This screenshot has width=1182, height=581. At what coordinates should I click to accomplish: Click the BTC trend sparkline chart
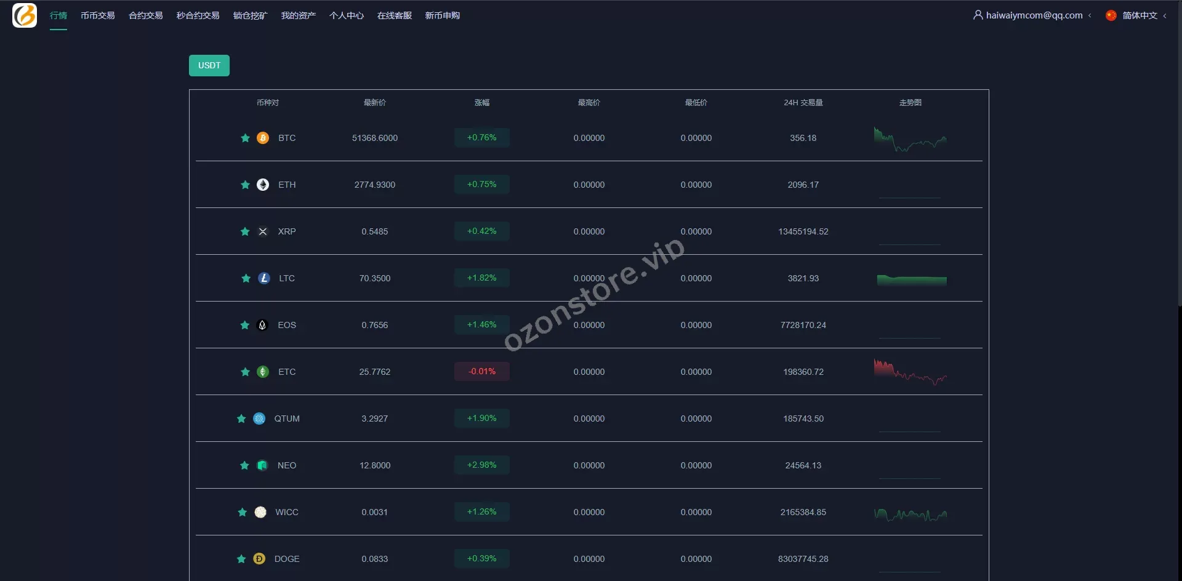(910, 140)
